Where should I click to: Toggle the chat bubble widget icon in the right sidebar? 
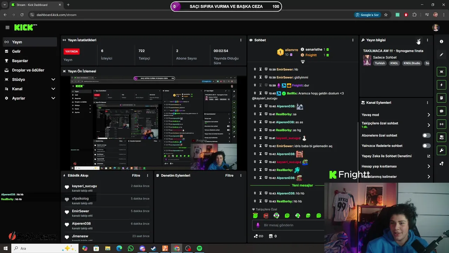tap(441, 111)
